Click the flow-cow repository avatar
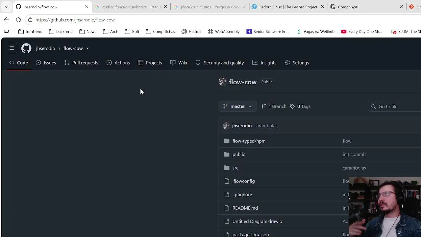This screenshot has width=421, height=237. [222, 82]
